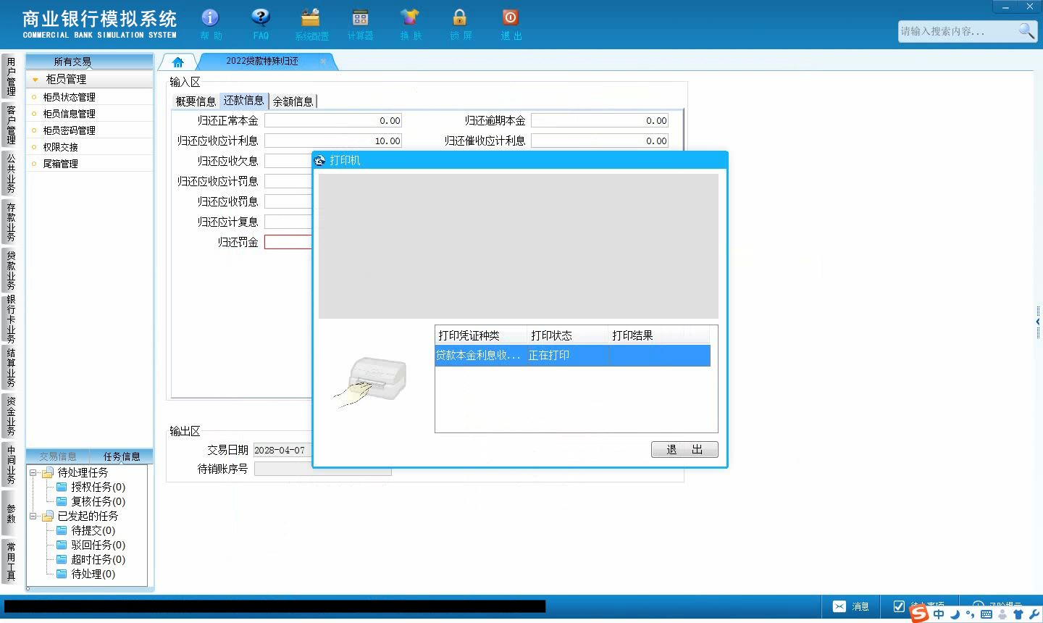This screenshot has width=1043, height=623.
Task: Expand the right-edge side panel arrow
Action: (1038, 322)
